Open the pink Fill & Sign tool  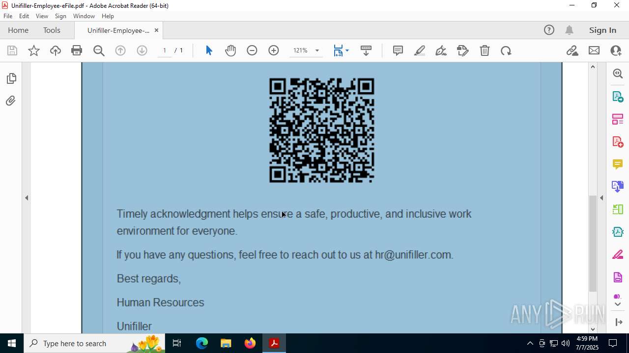pos(618,255)
